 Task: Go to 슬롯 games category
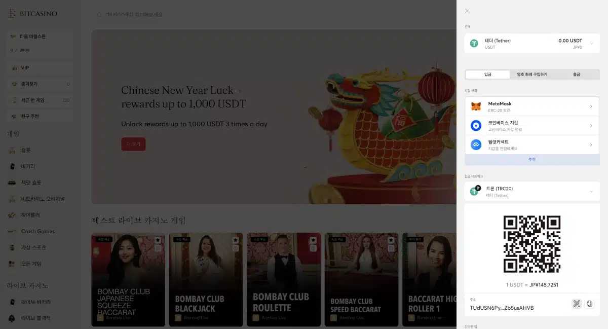tap(26, 150)
